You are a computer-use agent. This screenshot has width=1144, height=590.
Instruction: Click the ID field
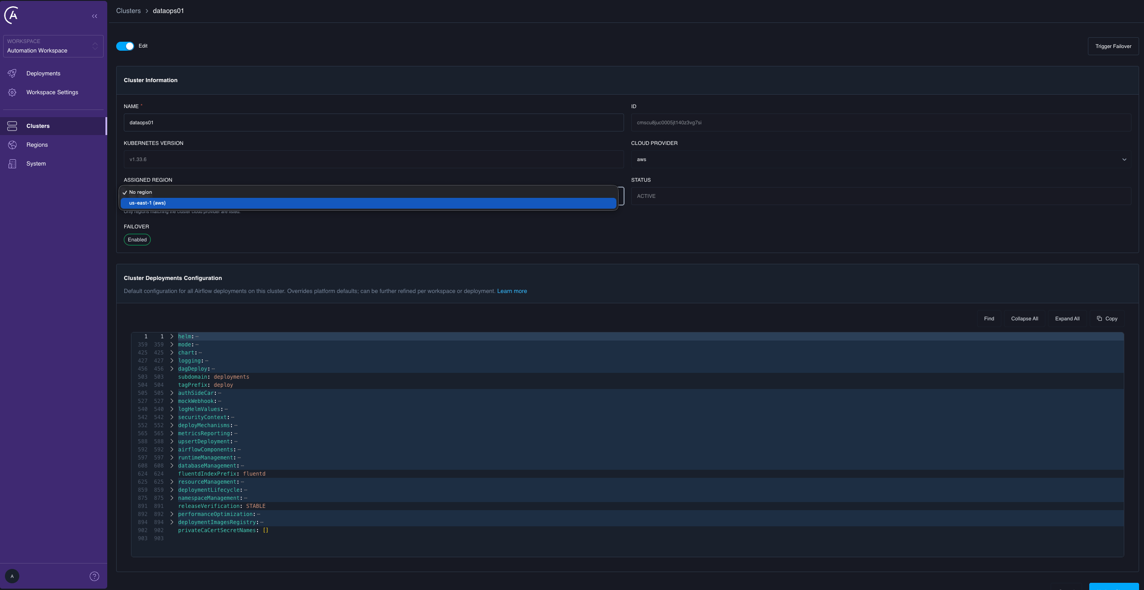pyautogui.click(x=881, y=122)
